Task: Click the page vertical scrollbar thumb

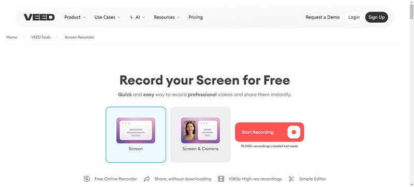Action: pyautogui.click(x=411, y=12)
